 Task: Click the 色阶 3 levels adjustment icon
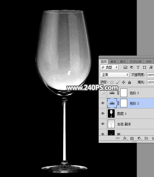[112, 93]
